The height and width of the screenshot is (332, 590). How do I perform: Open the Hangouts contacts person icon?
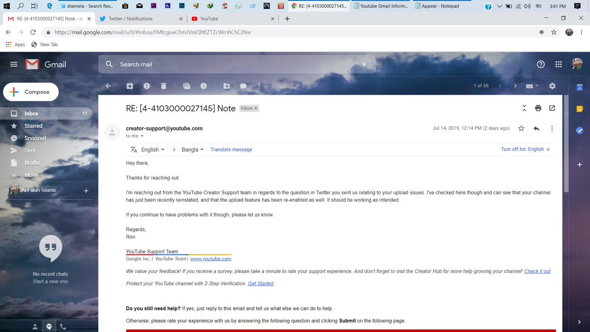[35, 326]
